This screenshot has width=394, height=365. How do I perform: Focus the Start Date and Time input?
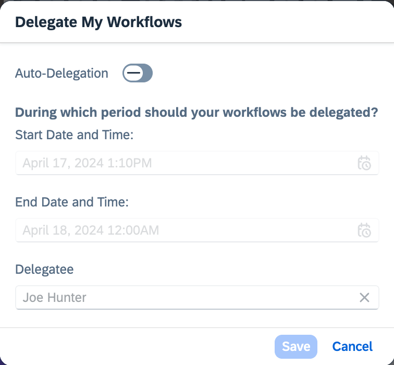197,163
